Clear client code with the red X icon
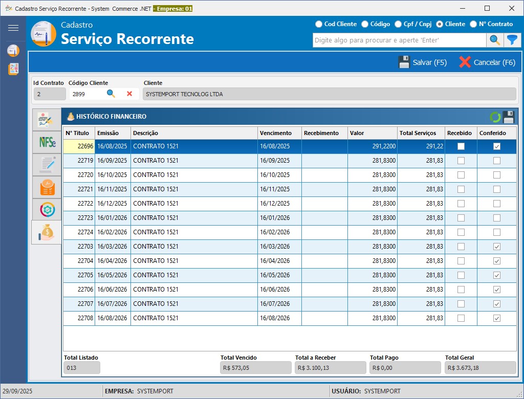Screen dimensions: 524x399 129,94
